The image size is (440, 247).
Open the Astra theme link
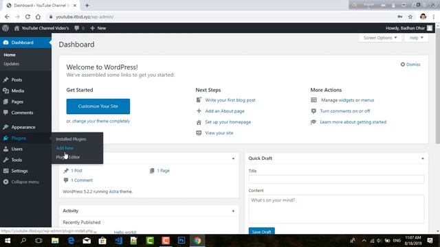coord(113,191)
